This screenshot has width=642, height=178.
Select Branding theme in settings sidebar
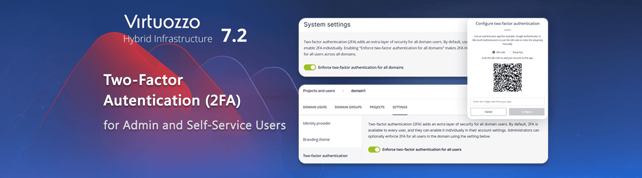tap(316, 140)
